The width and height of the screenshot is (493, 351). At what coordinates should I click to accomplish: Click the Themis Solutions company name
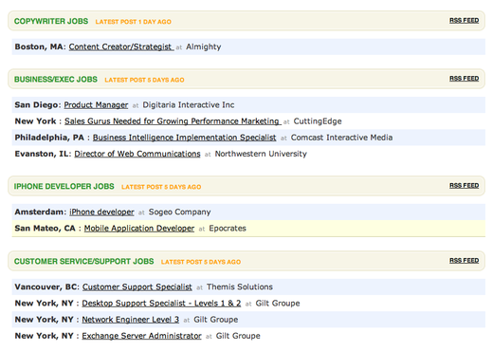tap(240, 287)
